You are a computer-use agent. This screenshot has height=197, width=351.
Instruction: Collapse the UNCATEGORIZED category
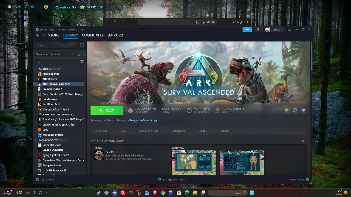point(36,140)
